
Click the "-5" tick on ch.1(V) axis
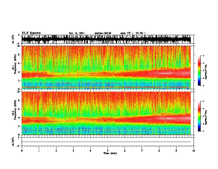click(x=19, y=44)
